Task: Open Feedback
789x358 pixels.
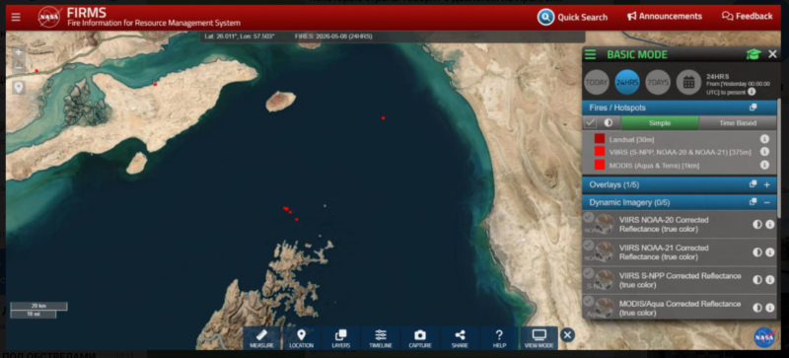Action: click(748, 16)
